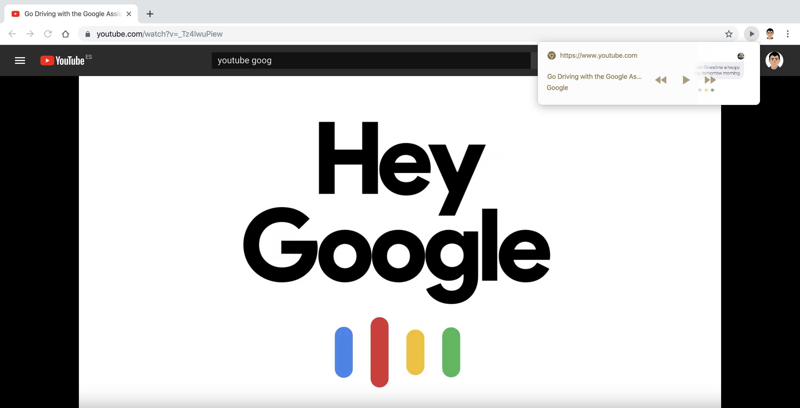
Task: Close the Go Driving YouTube tab
Action: 129,14
